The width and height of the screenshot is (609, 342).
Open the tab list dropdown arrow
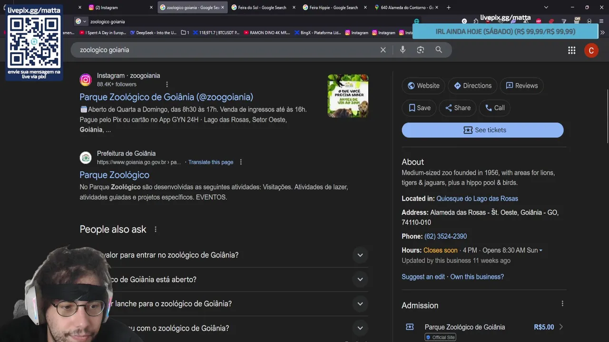coord(546,7)
